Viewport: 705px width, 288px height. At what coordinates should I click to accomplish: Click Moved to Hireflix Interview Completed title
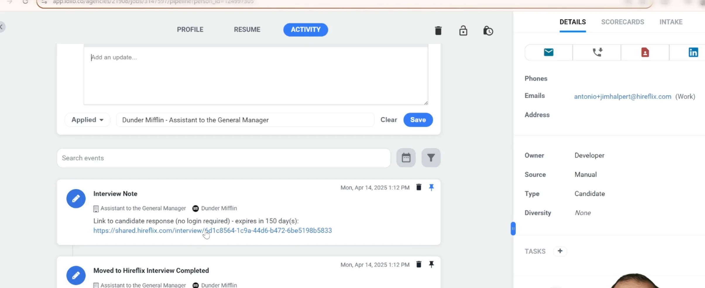click(x=151, y=270)
